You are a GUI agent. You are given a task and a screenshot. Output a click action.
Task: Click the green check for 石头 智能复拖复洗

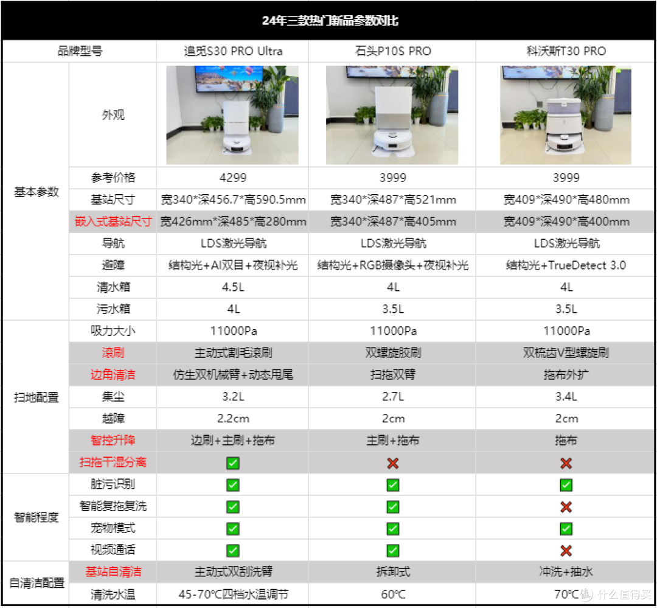(392, 506)
